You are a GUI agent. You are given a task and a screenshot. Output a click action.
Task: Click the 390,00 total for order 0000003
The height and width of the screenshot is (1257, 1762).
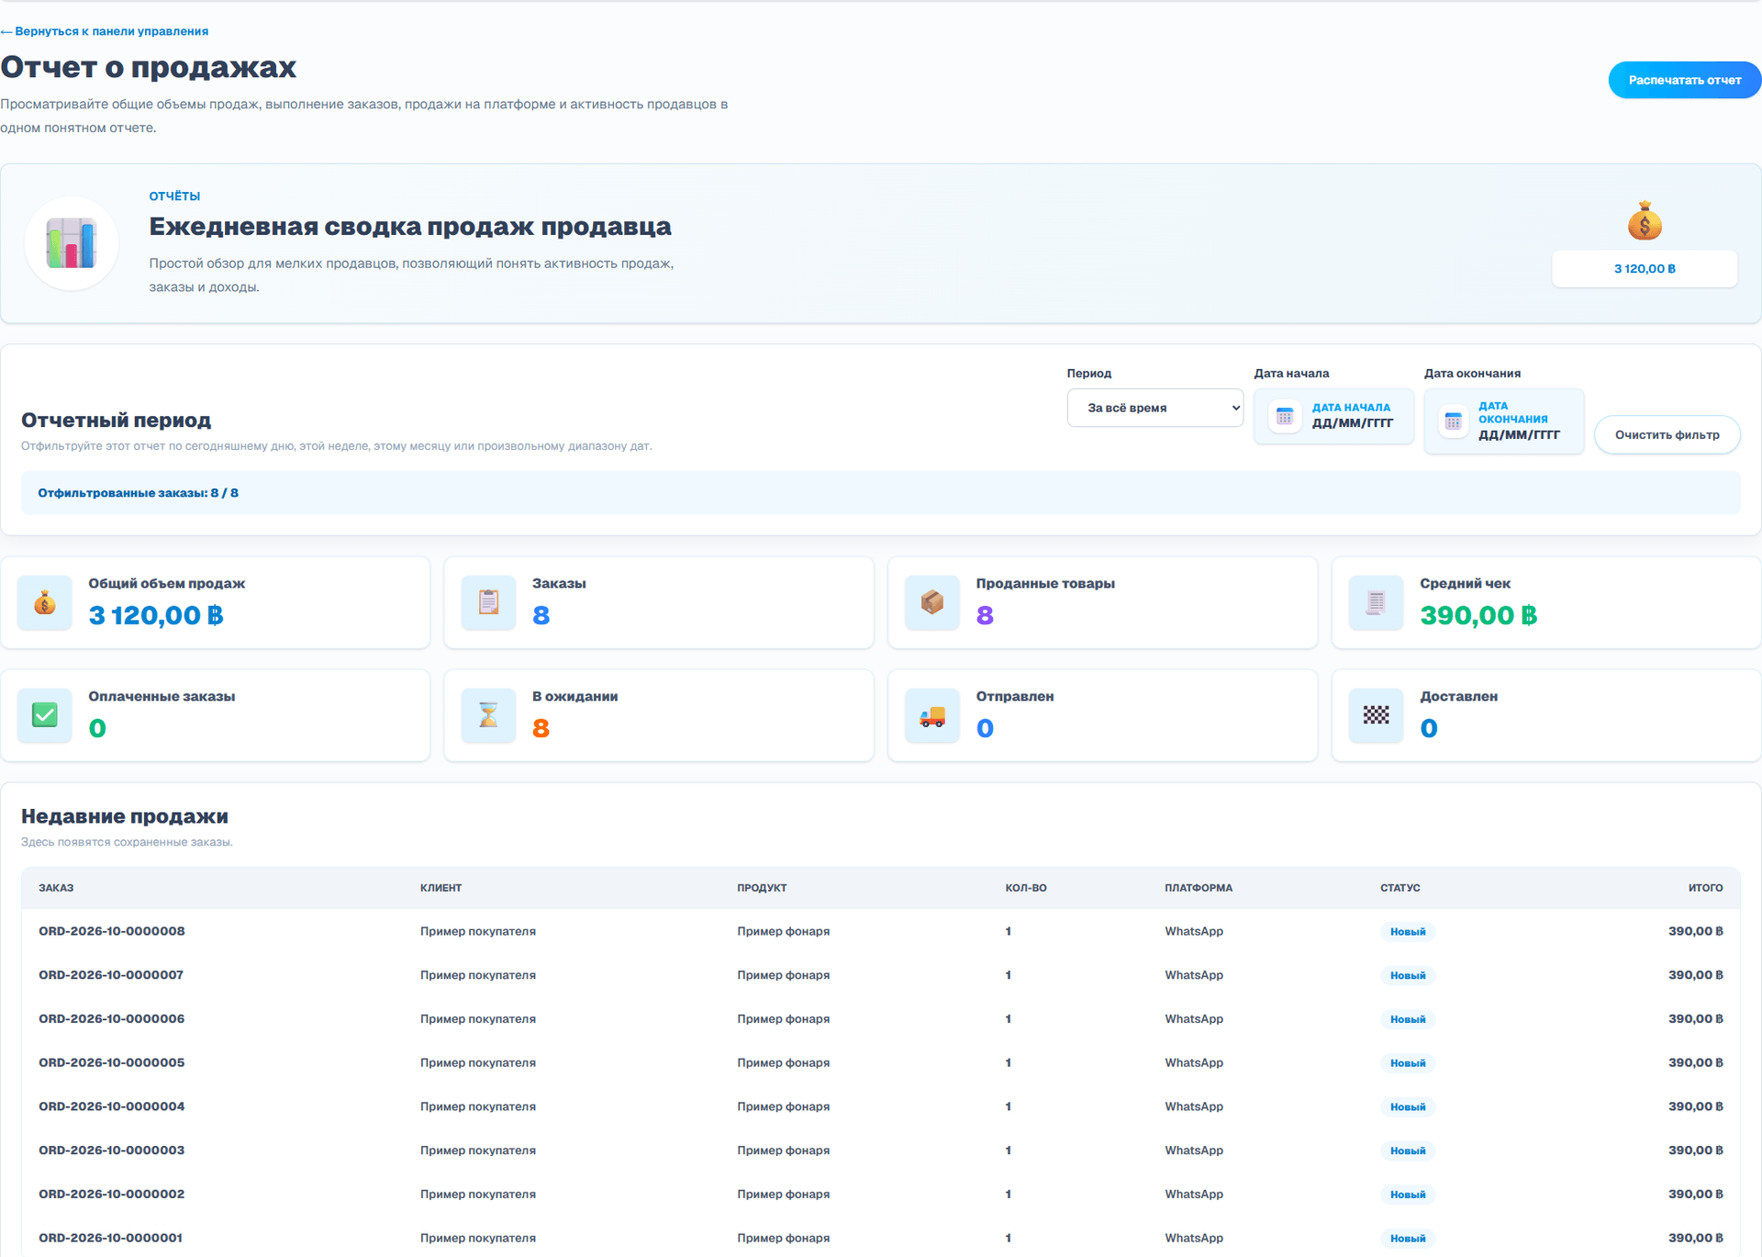click(x=1695, y=1150)
